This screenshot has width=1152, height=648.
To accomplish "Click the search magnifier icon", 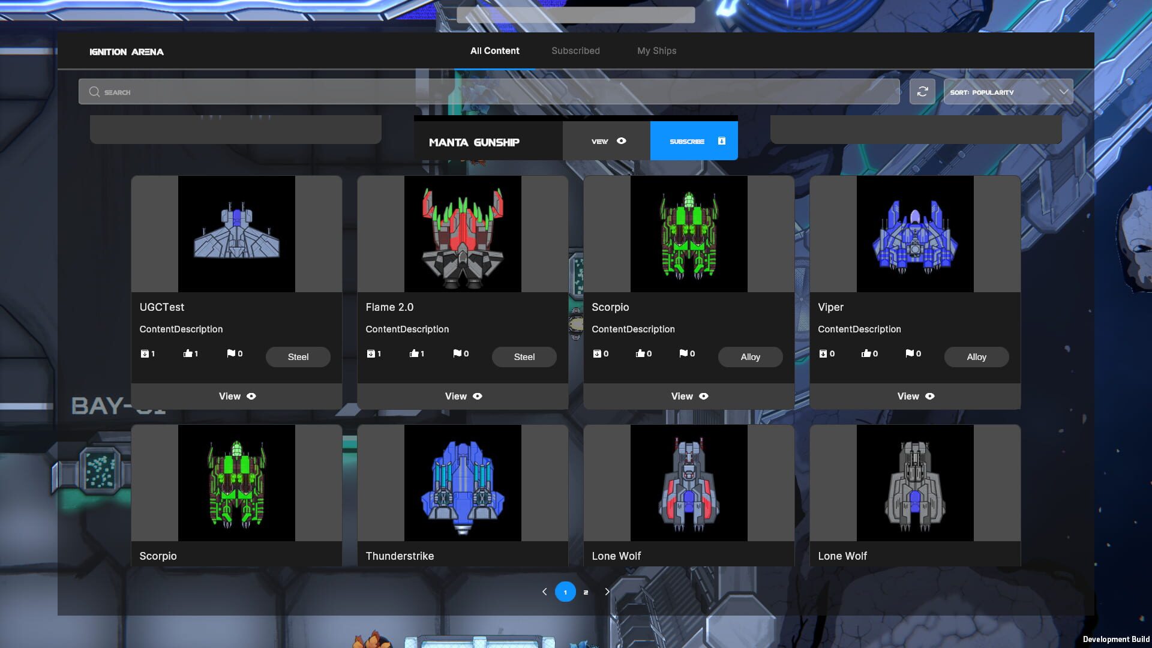I will pos(94,92).
